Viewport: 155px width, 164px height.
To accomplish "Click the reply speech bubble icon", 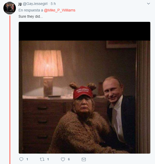I will click(x=21, y=159).
